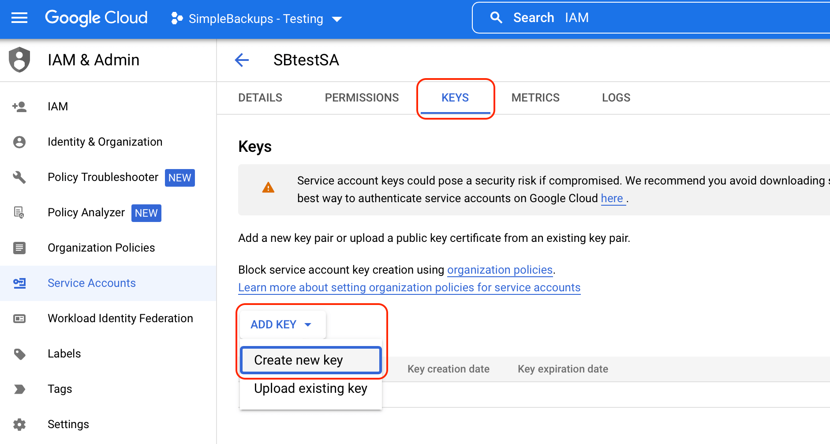830x444 pixels.
Task: Open the METRICS tab
Action: 535,98
